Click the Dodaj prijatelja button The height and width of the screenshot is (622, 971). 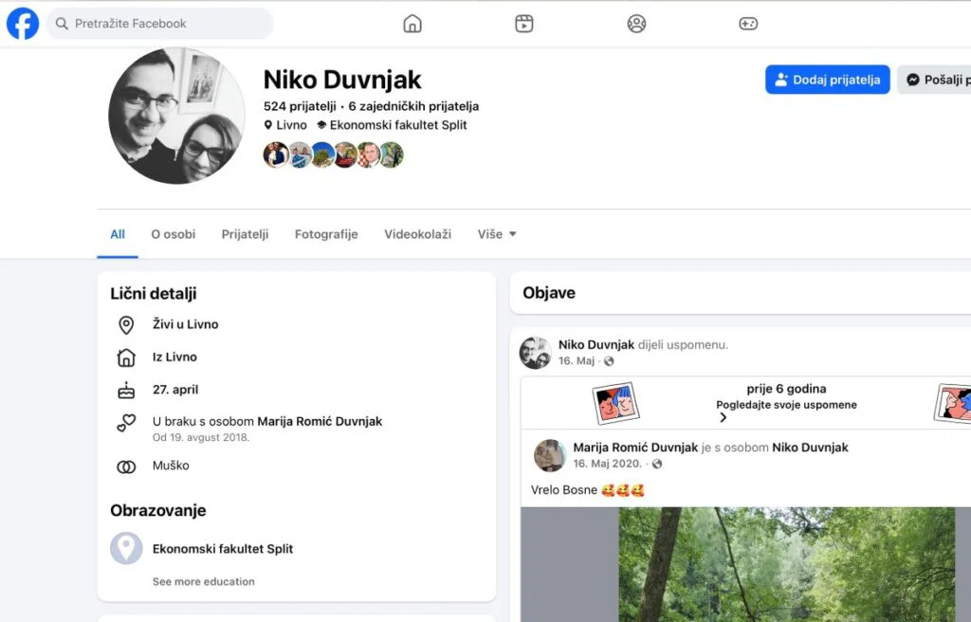tap(827, 80)
